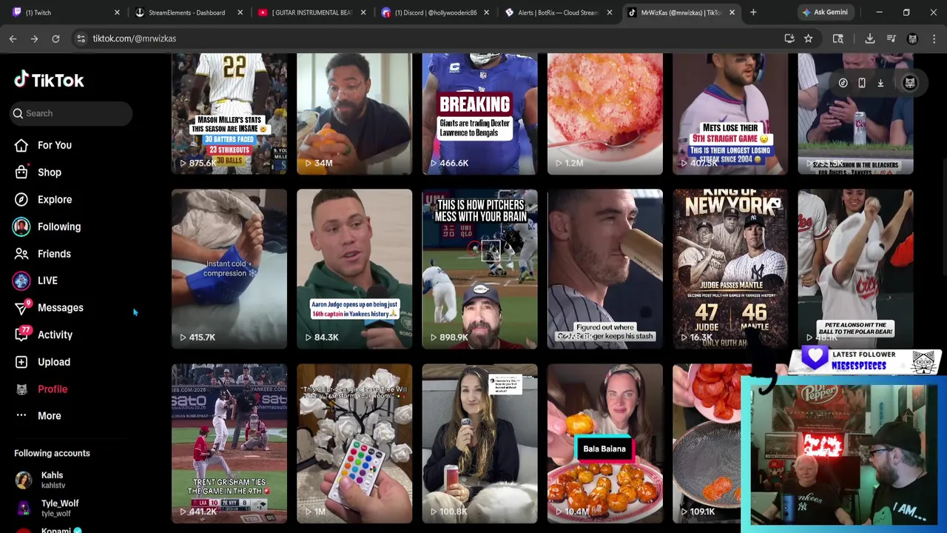Open the Chrome profile avatar

(x=913, y=38)
